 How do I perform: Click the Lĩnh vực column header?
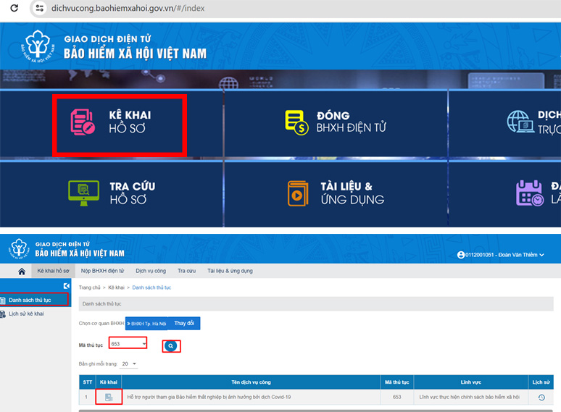pos(471,382)
